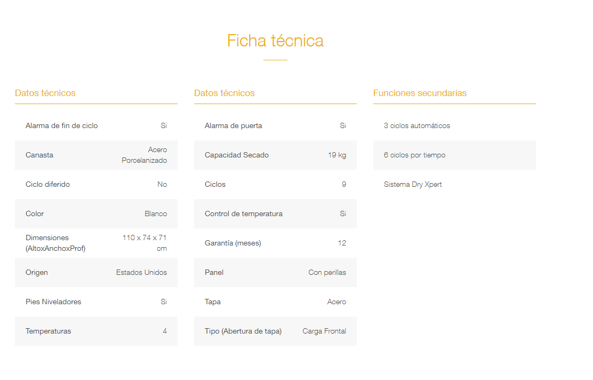Screen dimensions: 593x380
Task: Select the Ciclo diferido row
Action: coord(96,184)
